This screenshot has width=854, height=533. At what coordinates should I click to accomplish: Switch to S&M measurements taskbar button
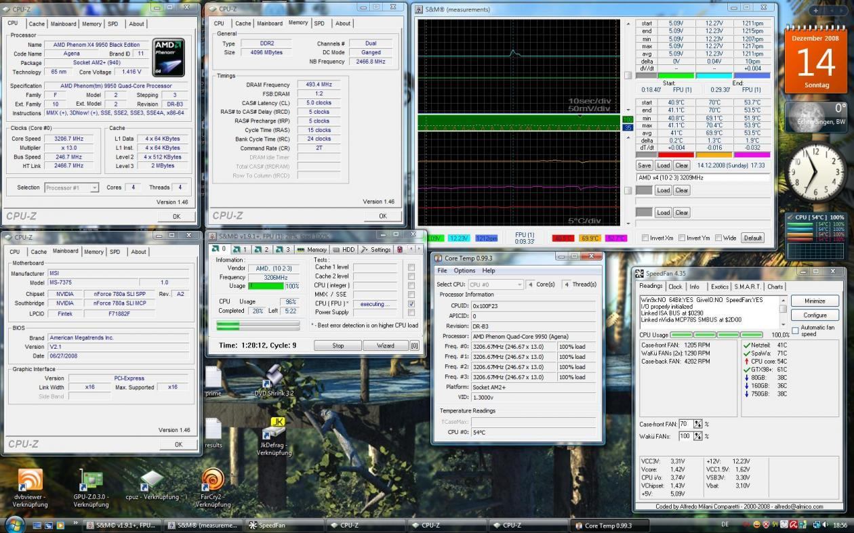202,525
